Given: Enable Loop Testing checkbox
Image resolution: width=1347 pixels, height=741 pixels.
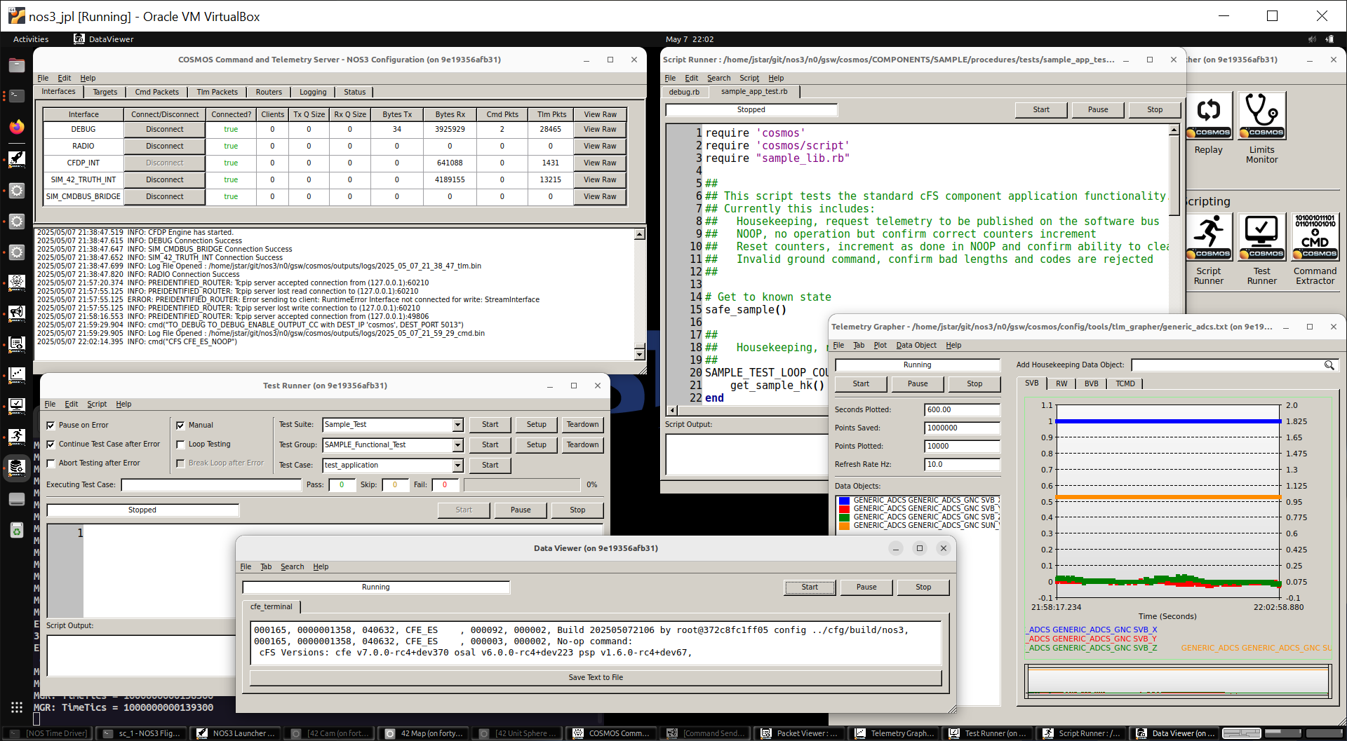Looking at the screenshot, I should [180, 444].
